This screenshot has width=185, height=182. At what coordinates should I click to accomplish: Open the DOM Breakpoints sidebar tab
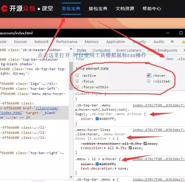(x=162, y=50)
